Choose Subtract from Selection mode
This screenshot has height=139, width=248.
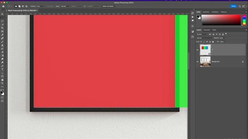coord(23,6)
